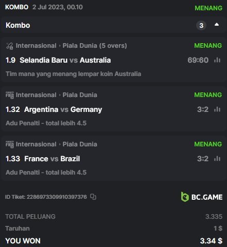Open the Selandia Baru vs Australia match
This screenshot has width=227, height=247.
[65, 60]
